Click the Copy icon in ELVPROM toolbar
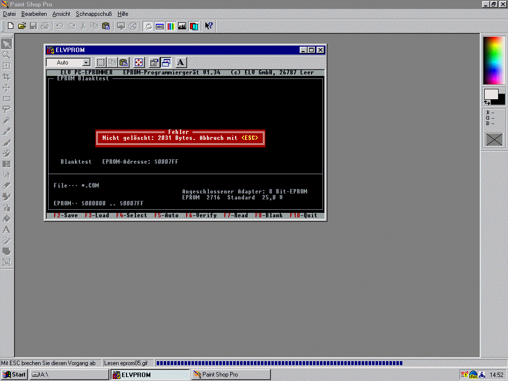 tap(112, 62)
